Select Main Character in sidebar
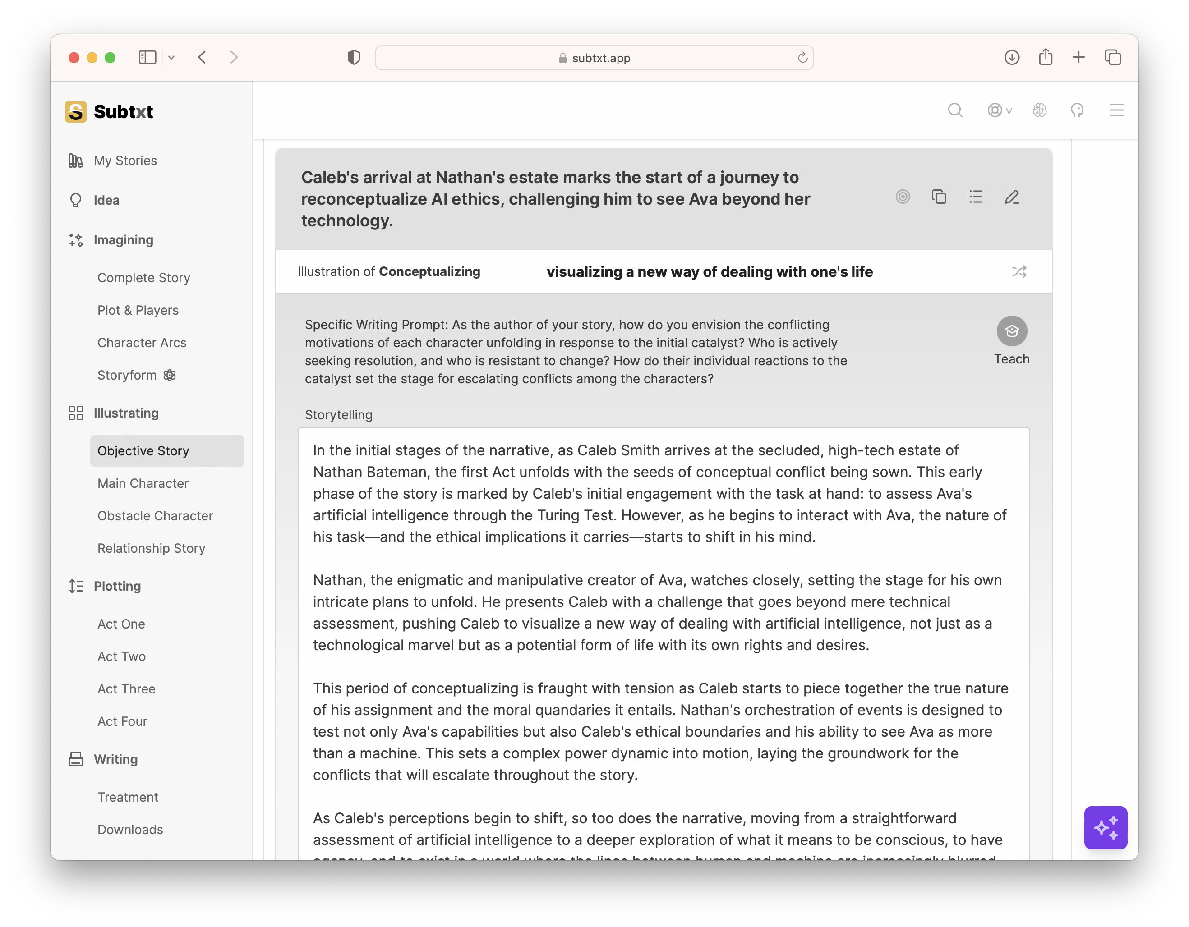 coord(143,483)
